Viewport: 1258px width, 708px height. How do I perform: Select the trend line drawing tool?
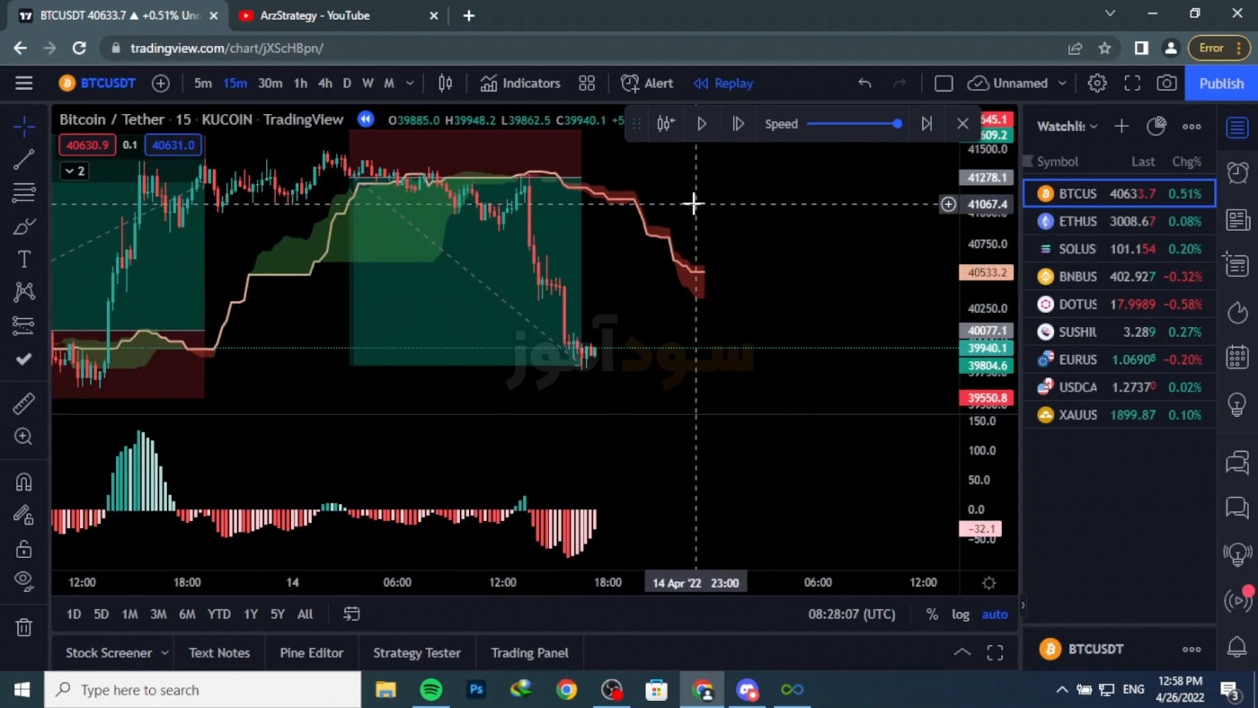point(24,160)
